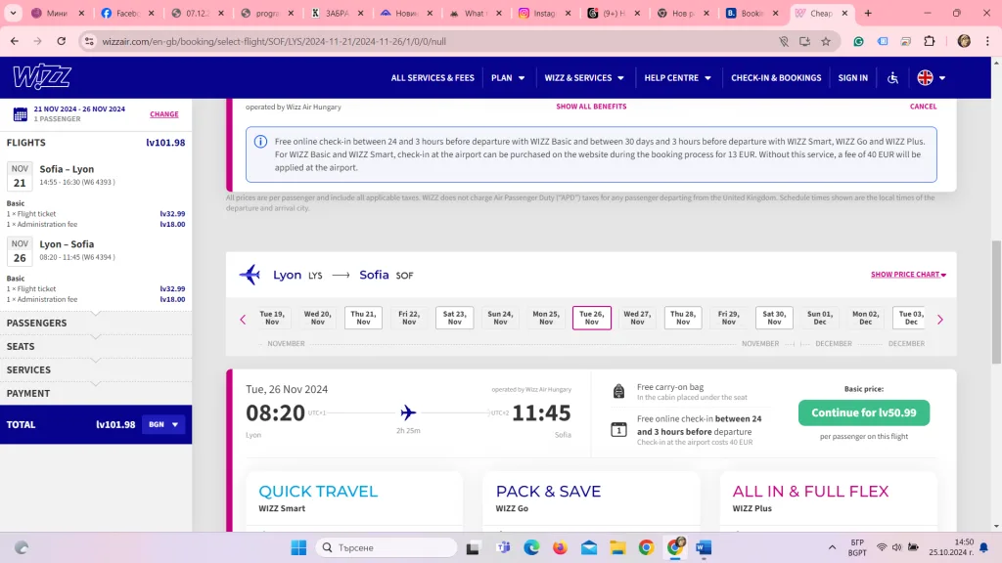Bookmark this page with star icon

click(x=826, y=41)
